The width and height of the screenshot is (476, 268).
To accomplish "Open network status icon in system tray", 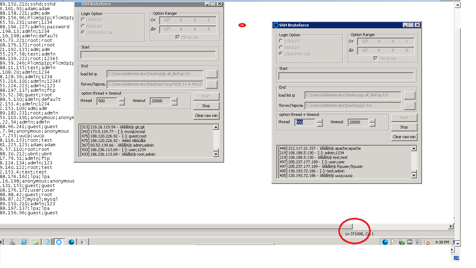I will [x=419, y=242].
